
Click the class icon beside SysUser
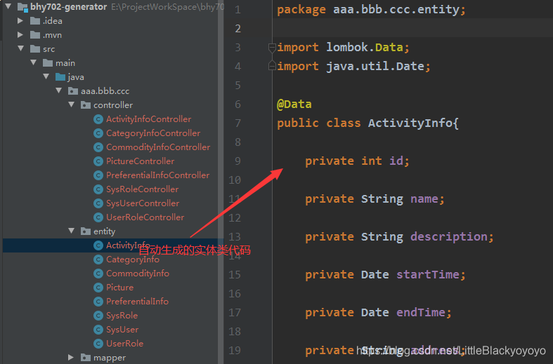98,330
